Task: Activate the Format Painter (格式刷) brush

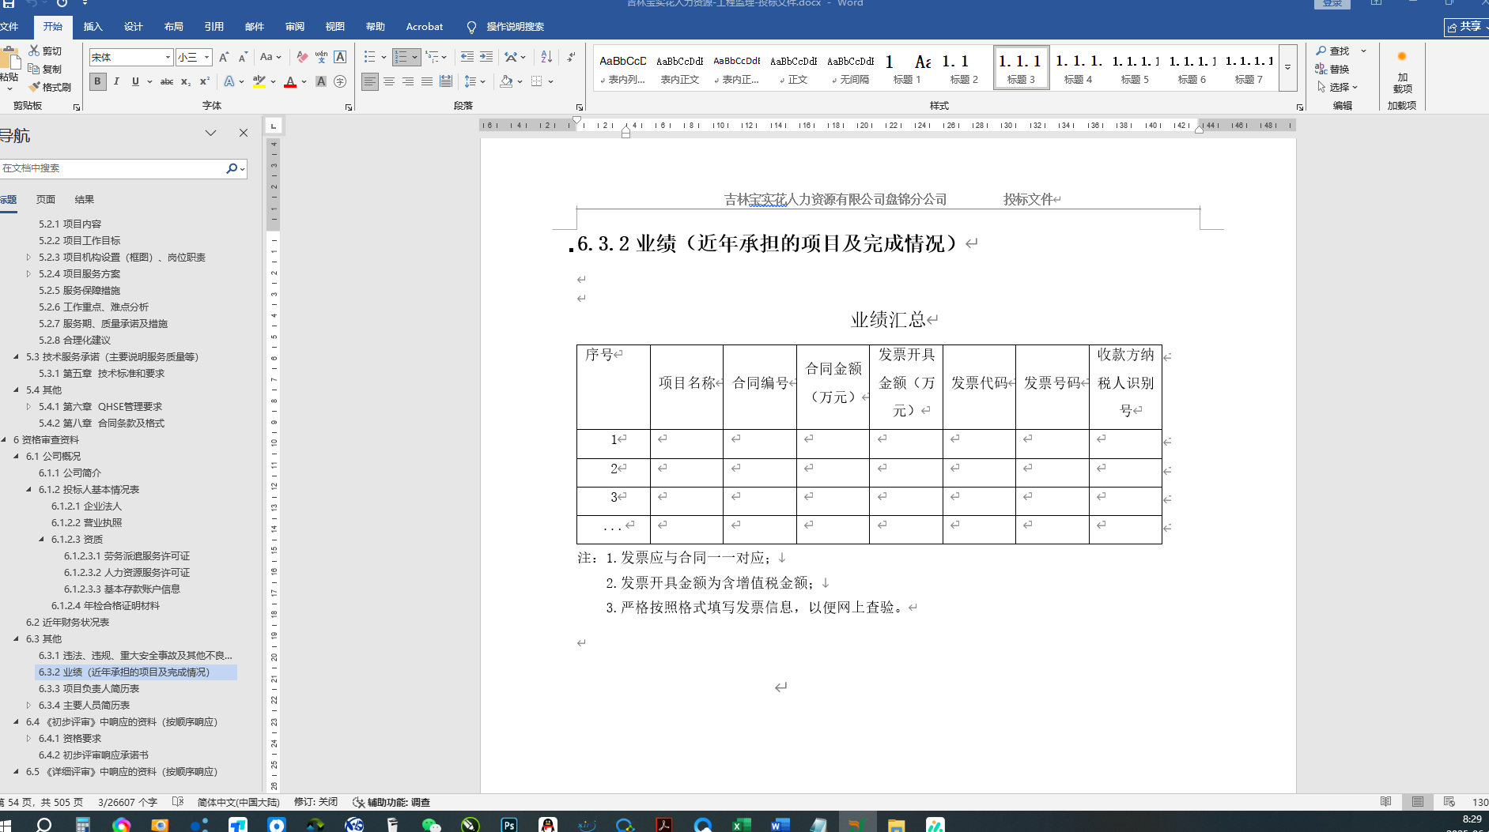Action: (x=34, y=87)
